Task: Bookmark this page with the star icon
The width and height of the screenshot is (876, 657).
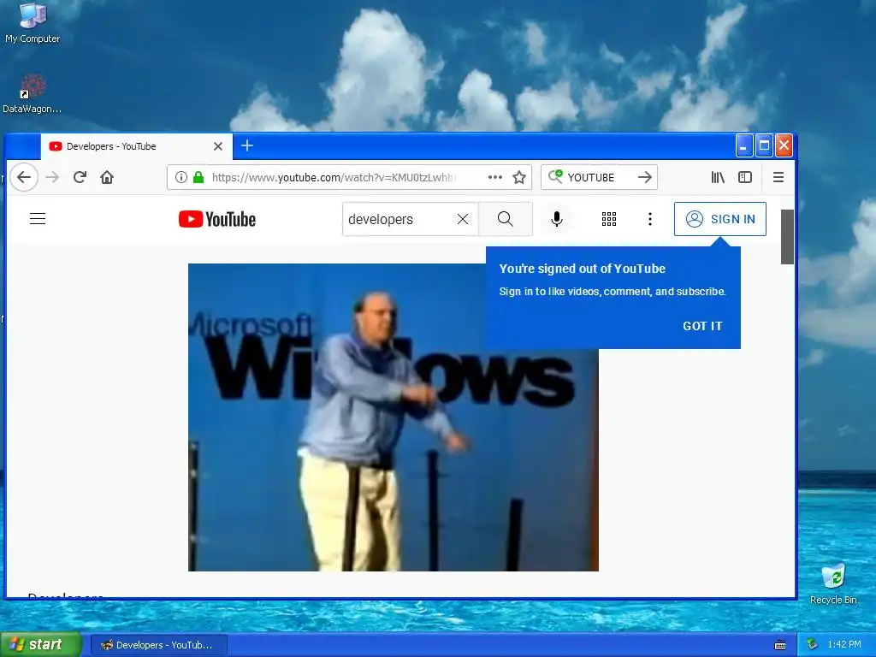Action: [519, 177]
